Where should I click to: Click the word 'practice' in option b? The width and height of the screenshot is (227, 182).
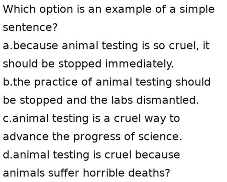56,82
